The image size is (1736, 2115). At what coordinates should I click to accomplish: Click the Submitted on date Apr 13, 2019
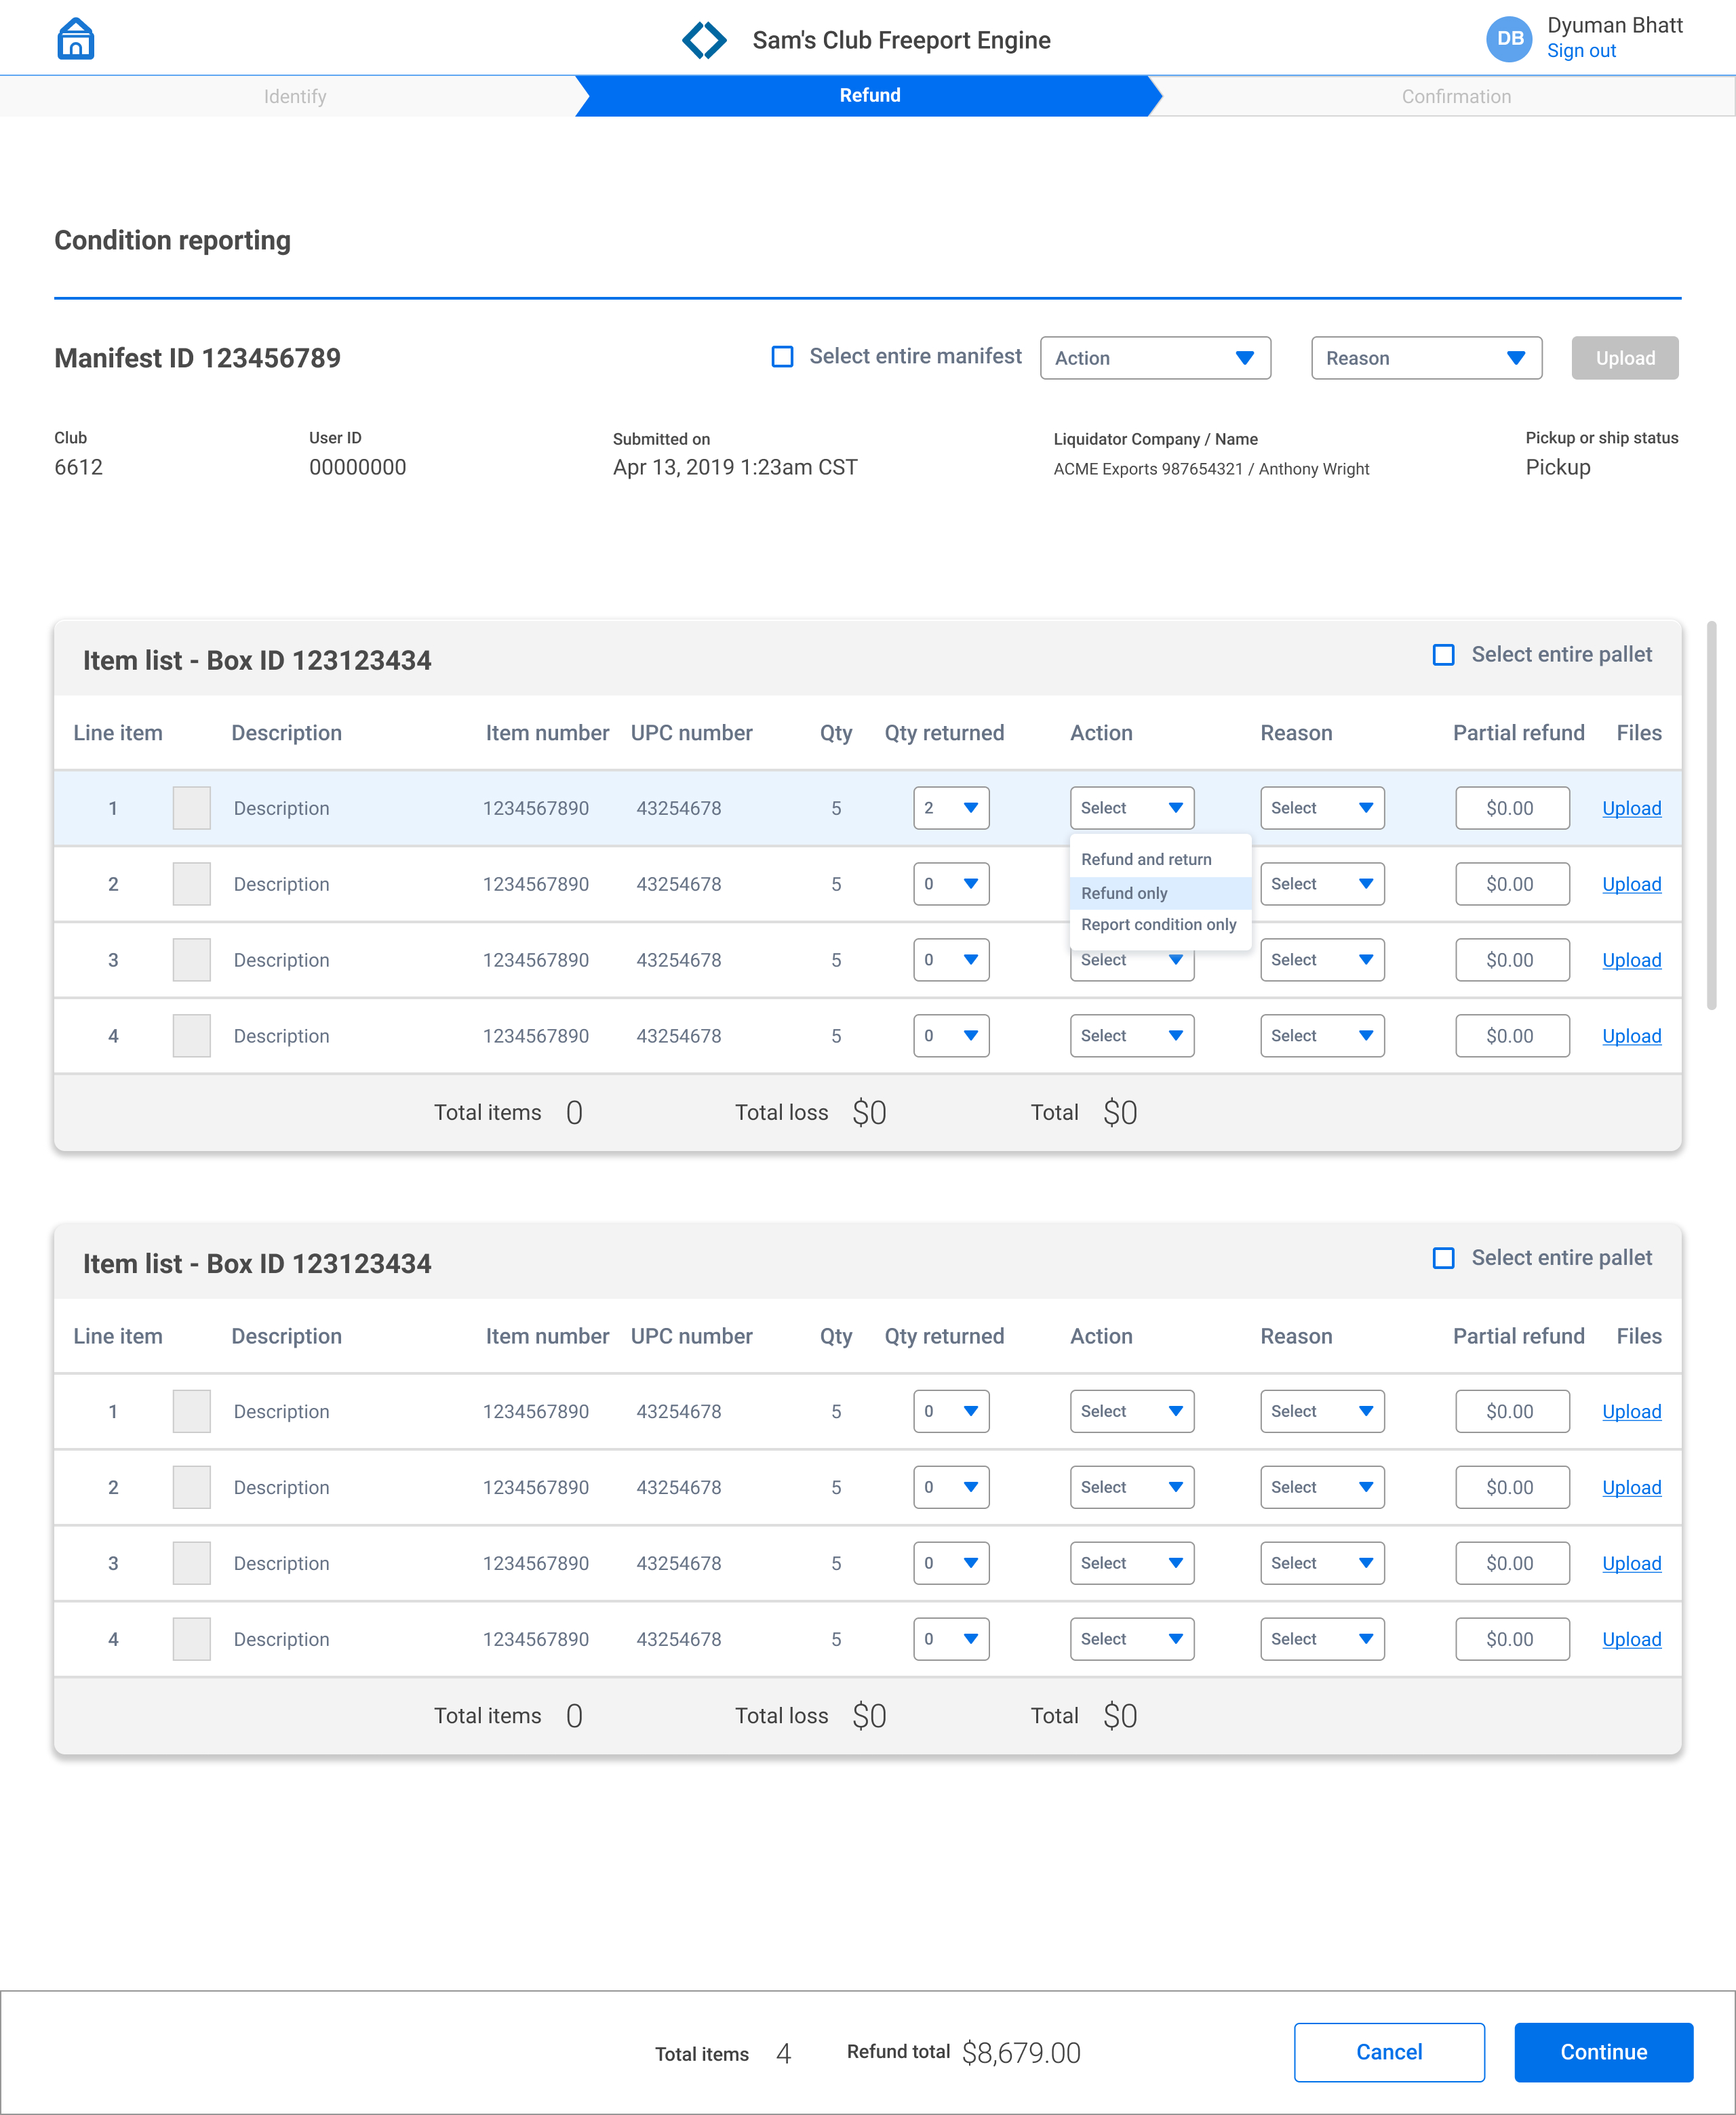(x=735, y=468)
